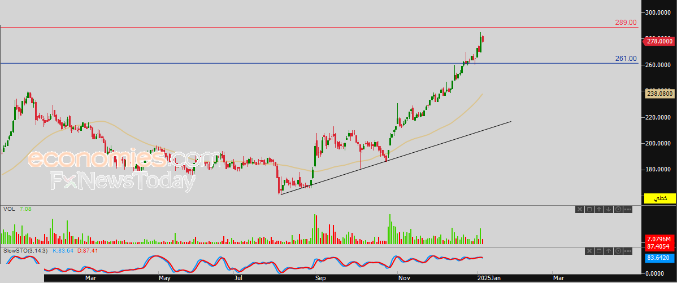Click the Jul date on time axis
Image resolution: width=677 pixels, height=283 pixels.
pyautogui.click(x=239, y=278)
